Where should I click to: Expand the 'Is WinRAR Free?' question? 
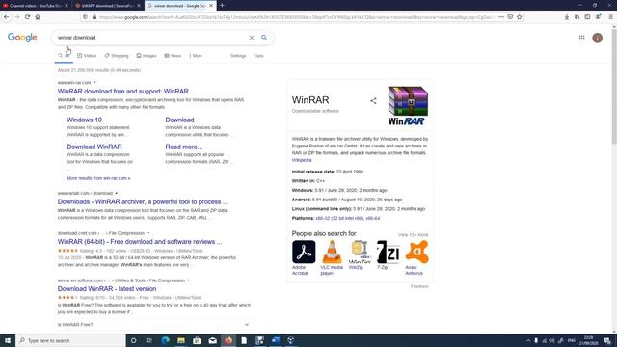153,325
